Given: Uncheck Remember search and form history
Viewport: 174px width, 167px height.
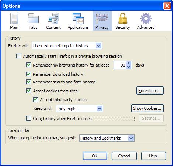Looking at the screenshot, I should pyautogui.click(x=28, y=82).
